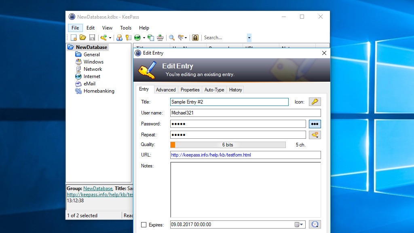Click the Add Entry key icon
The height and width of the screenshot is (233, 414).
point(103,38)
